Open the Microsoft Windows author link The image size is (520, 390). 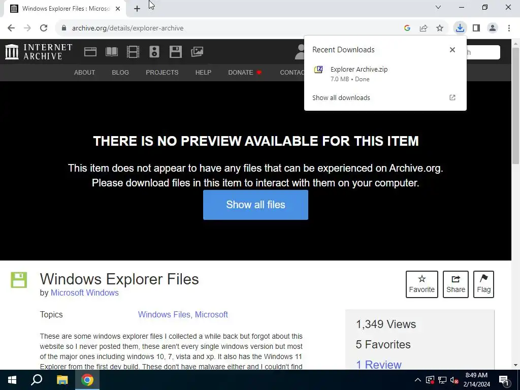click(x=85, y=293)
